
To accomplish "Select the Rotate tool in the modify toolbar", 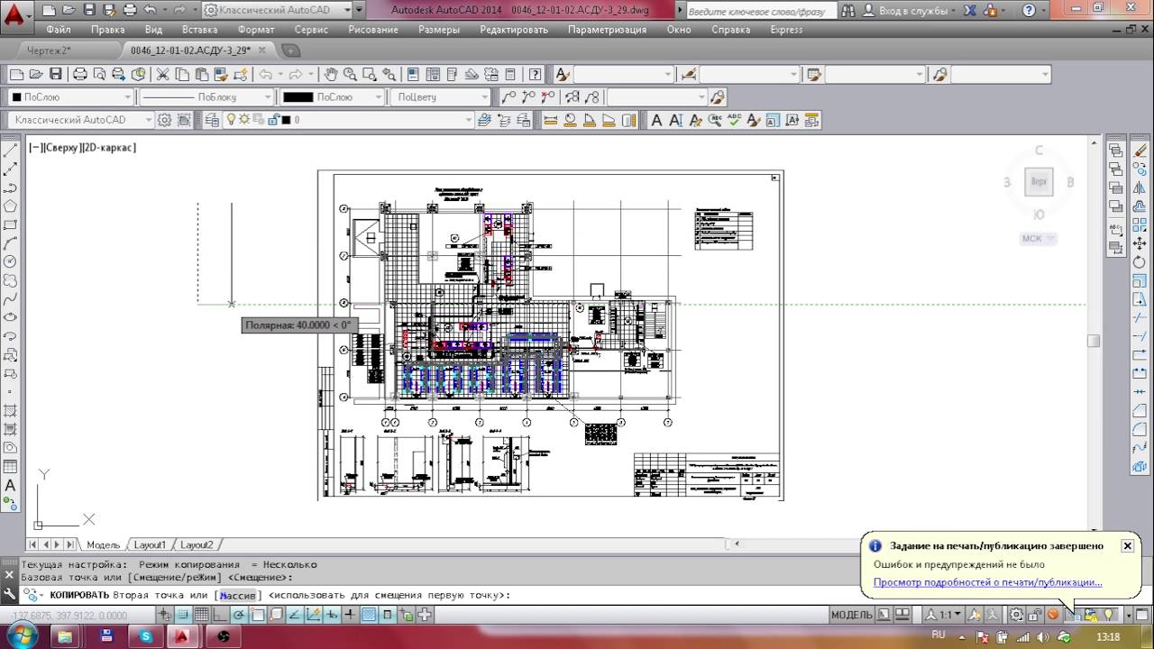I will pos(1140,262).
